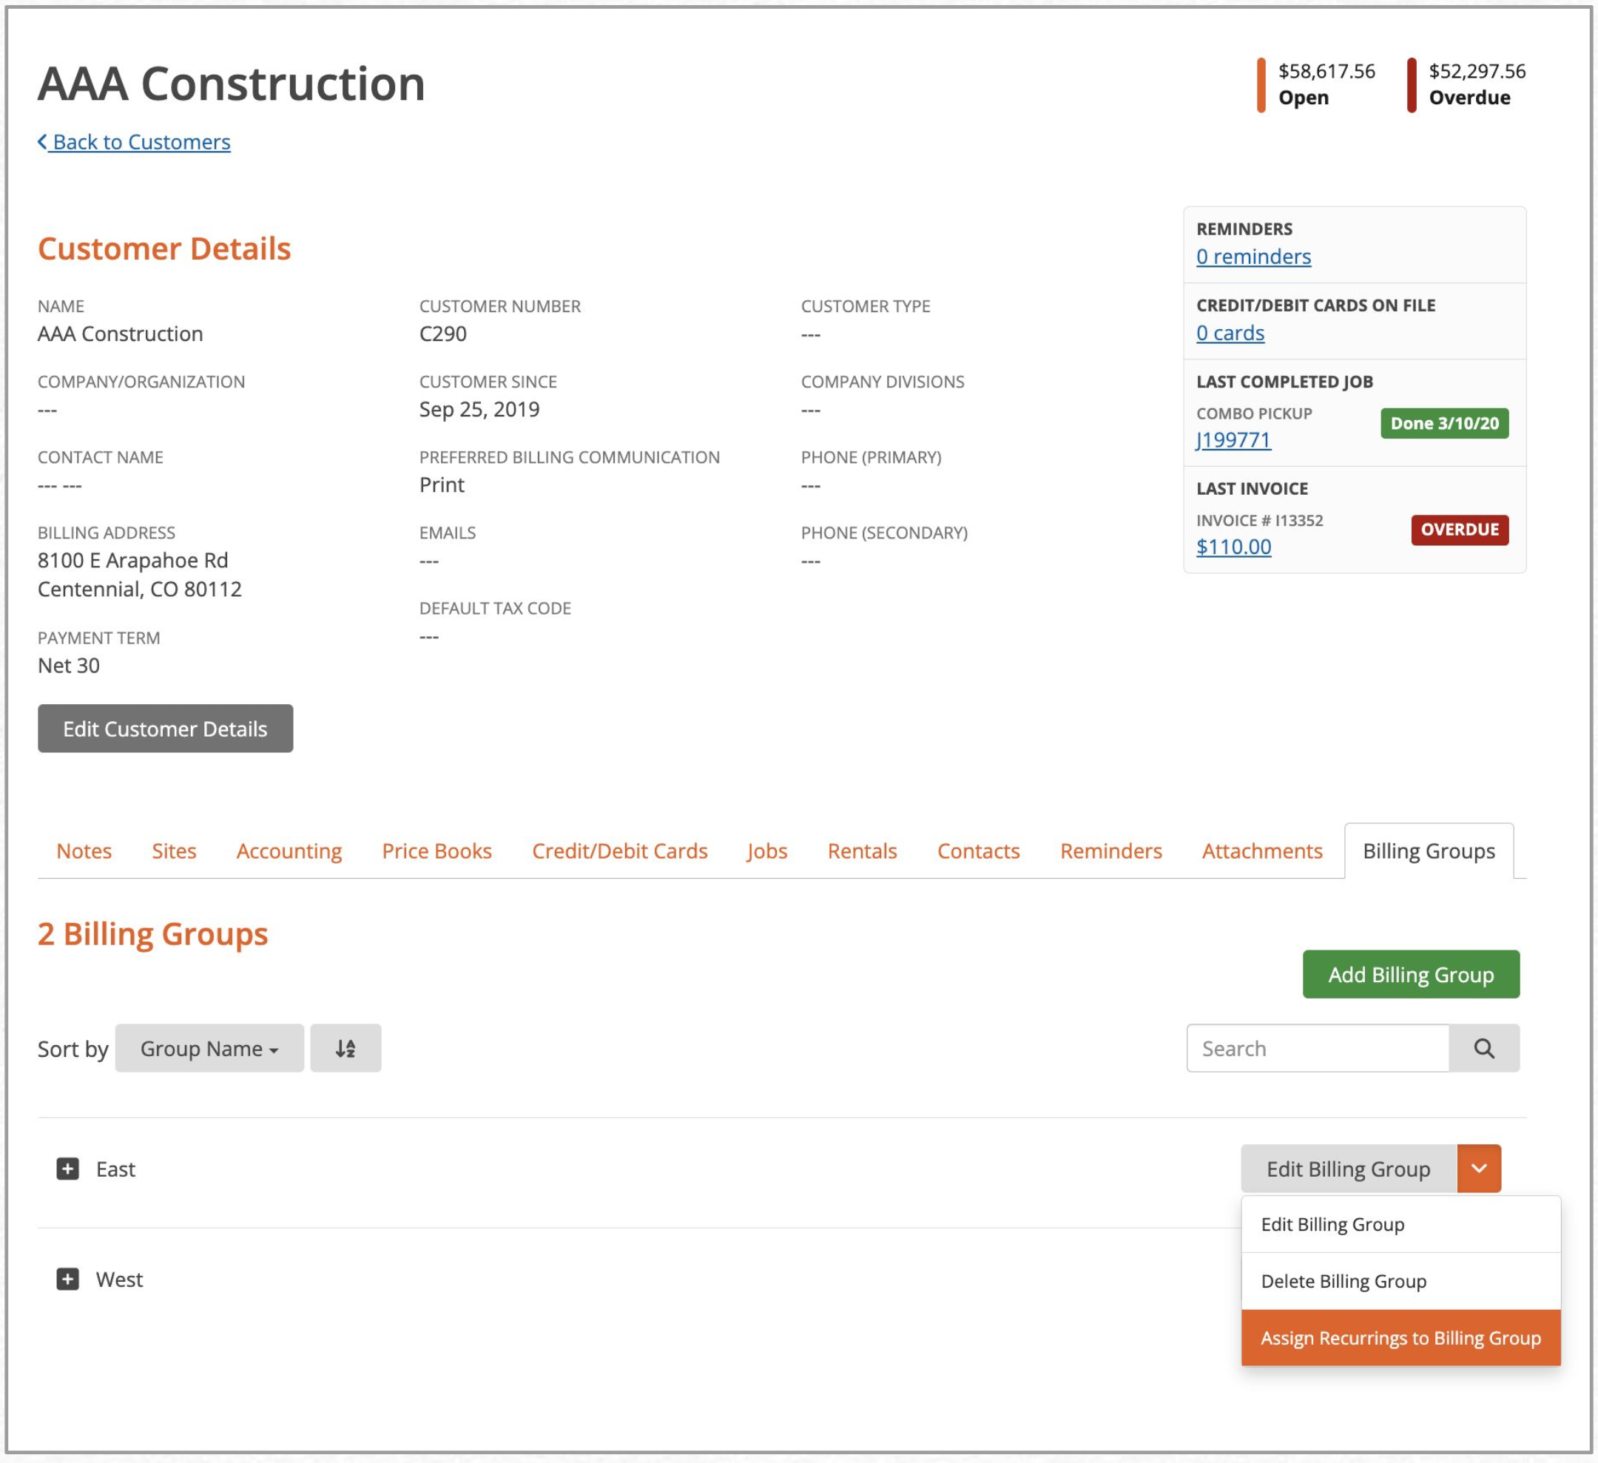
Task: Toggle the sort order icon
Action: (x=345, y=1048)
